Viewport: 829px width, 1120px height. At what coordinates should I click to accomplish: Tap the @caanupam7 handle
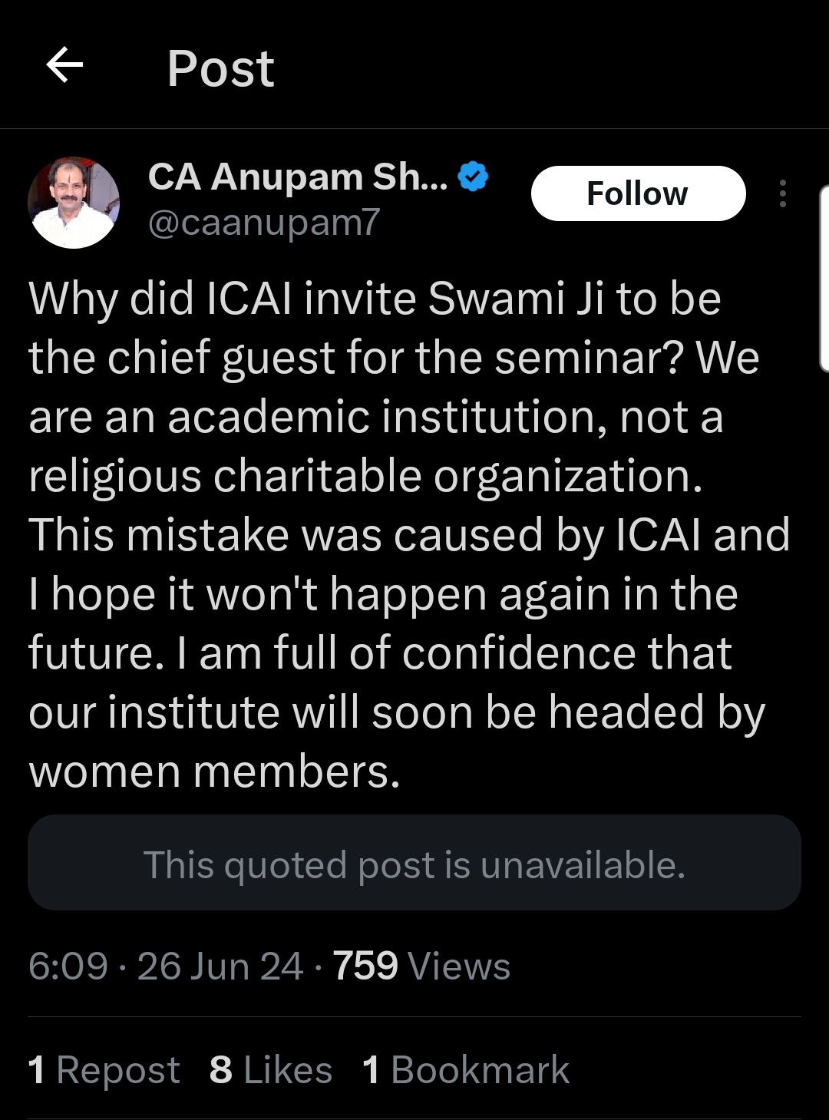click(263, 223)
